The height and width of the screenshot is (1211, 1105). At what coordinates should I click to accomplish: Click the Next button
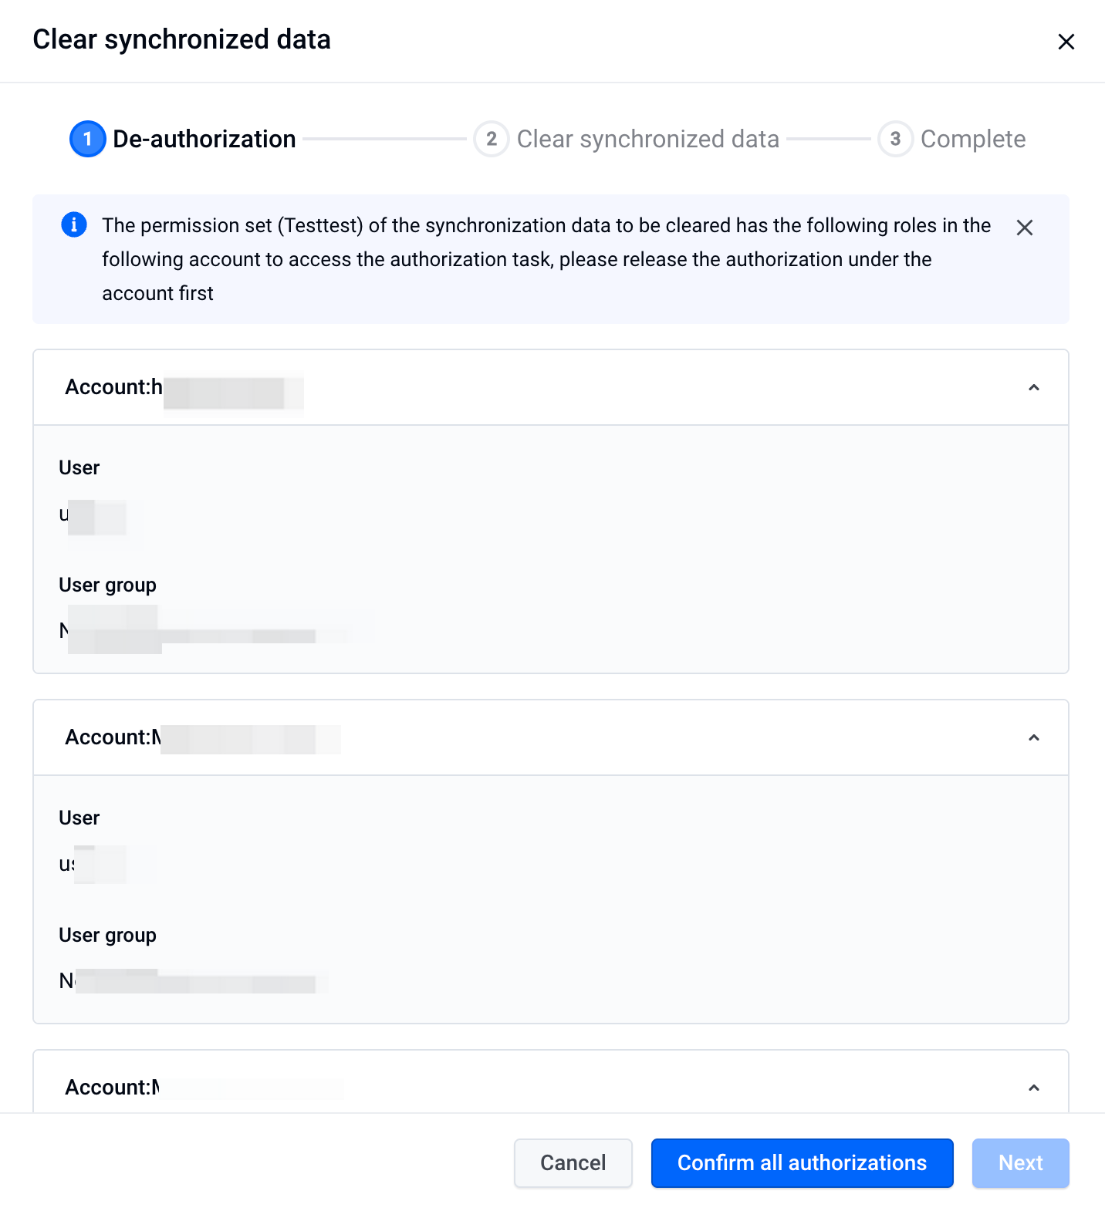(1021, 1163)
